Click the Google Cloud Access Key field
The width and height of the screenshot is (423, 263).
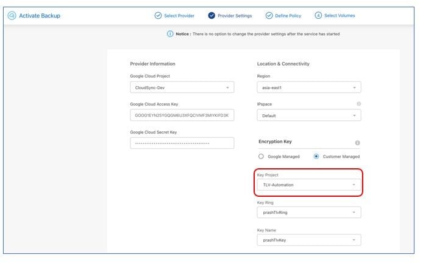click(x=182, y=115)
